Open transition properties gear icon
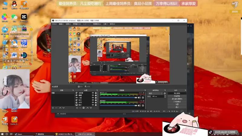This screenshot has width=242, height=136. point(165,93)
